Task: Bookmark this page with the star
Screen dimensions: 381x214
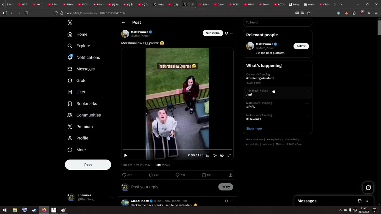Action: (x=308, y=13)
